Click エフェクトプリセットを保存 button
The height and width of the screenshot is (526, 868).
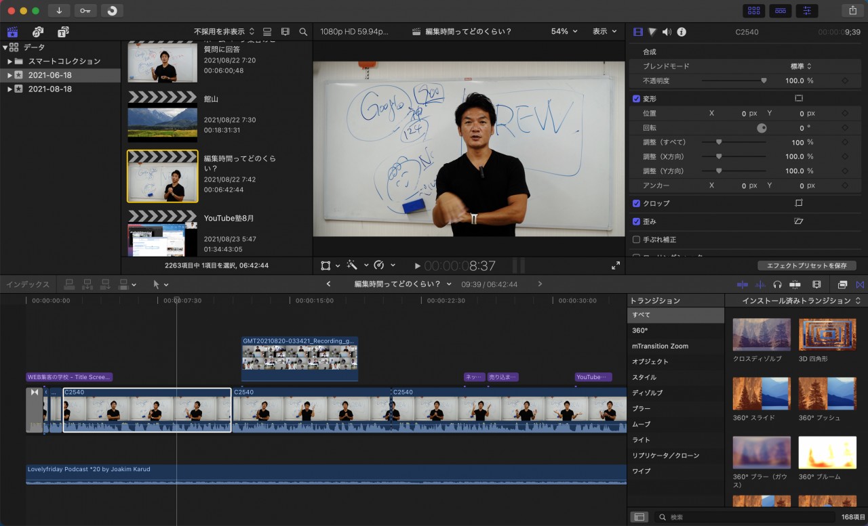click(807, 265)
